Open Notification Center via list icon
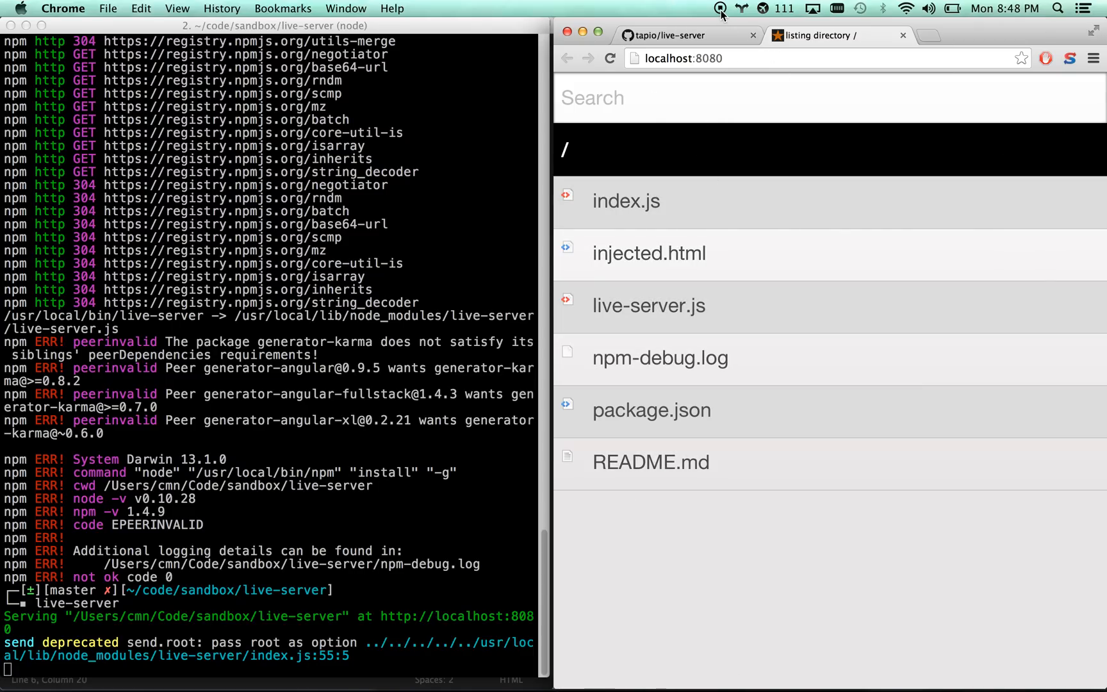 click(x=1083, y=9)
